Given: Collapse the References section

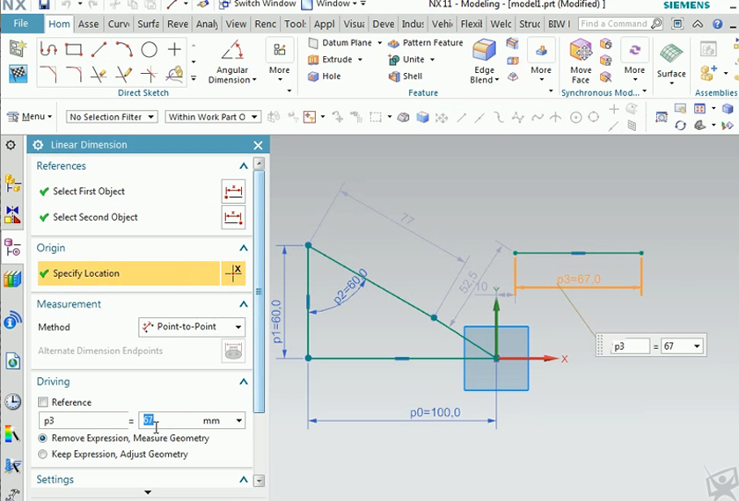Looking at the screenshot, I should point(244,166).
